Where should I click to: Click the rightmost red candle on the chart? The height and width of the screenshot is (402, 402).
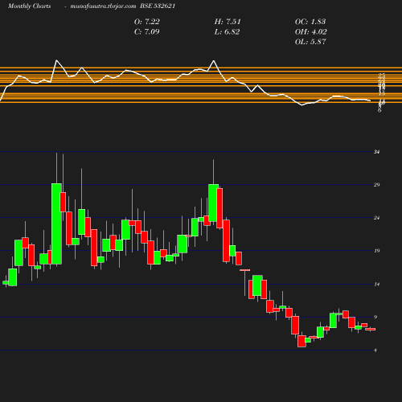[x=371, y=329]
